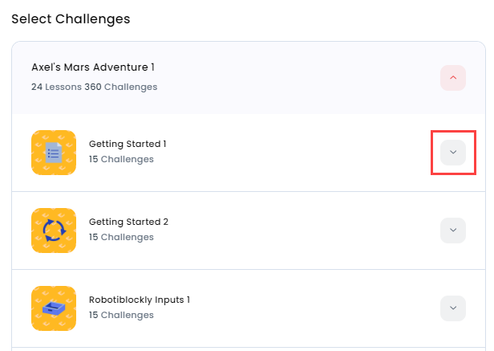Click the Robotiblockly Inputs 1 blue box icon
The height and width of the screenshot is (351, 494).
(54, 308)
